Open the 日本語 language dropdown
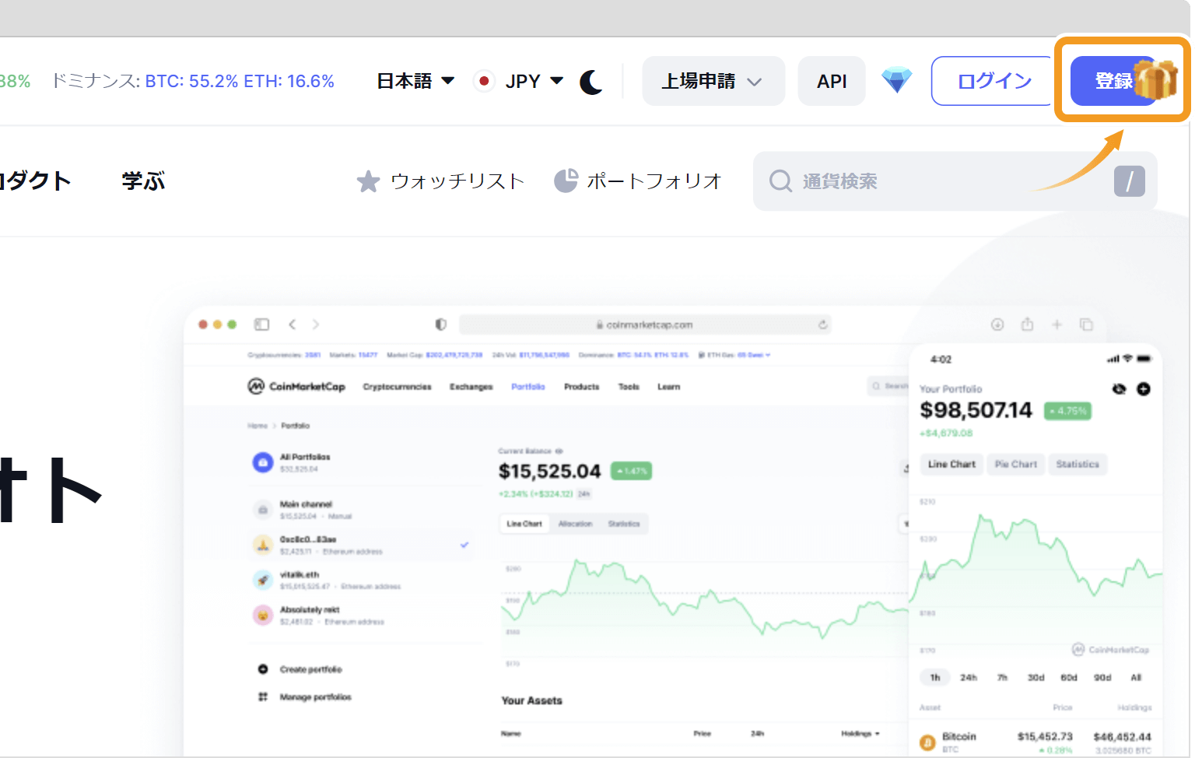Screen dimensions: 1195x758 pos(415,81)
